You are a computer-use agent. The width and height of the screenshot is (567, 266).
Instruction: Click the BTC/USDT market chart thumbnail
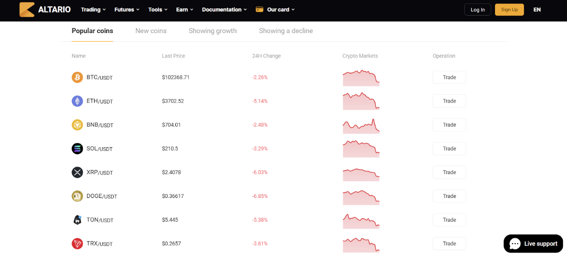[361, 78]
